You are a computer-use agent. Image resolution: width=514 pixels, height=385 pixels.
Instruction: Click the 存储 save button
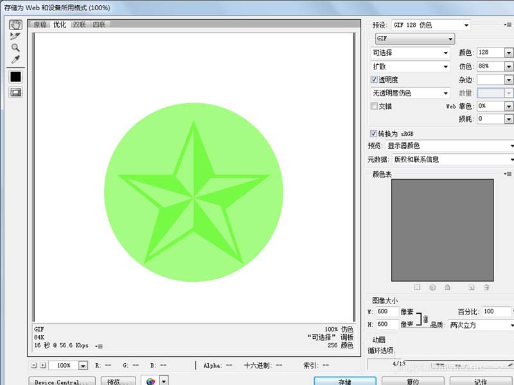coord(345,381)
